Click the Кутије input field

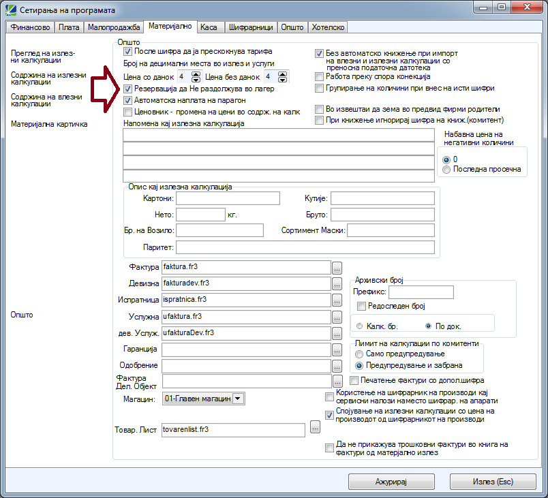pyautogui.click(x=382, y=198)
